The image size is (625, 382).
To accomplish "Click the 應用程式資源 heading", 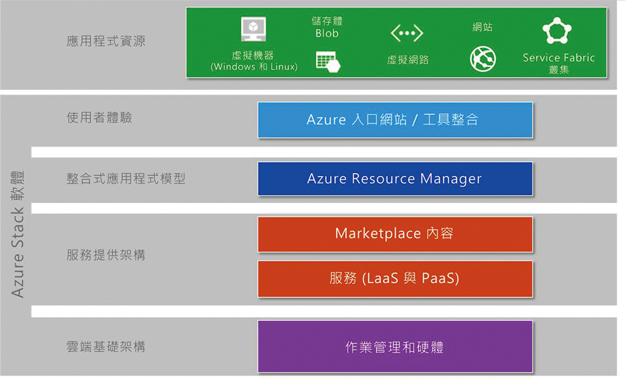I will (106, 42).
